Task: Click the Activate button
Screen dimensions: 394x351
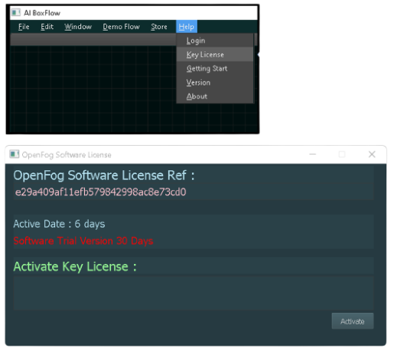Action: click(353, 321)
